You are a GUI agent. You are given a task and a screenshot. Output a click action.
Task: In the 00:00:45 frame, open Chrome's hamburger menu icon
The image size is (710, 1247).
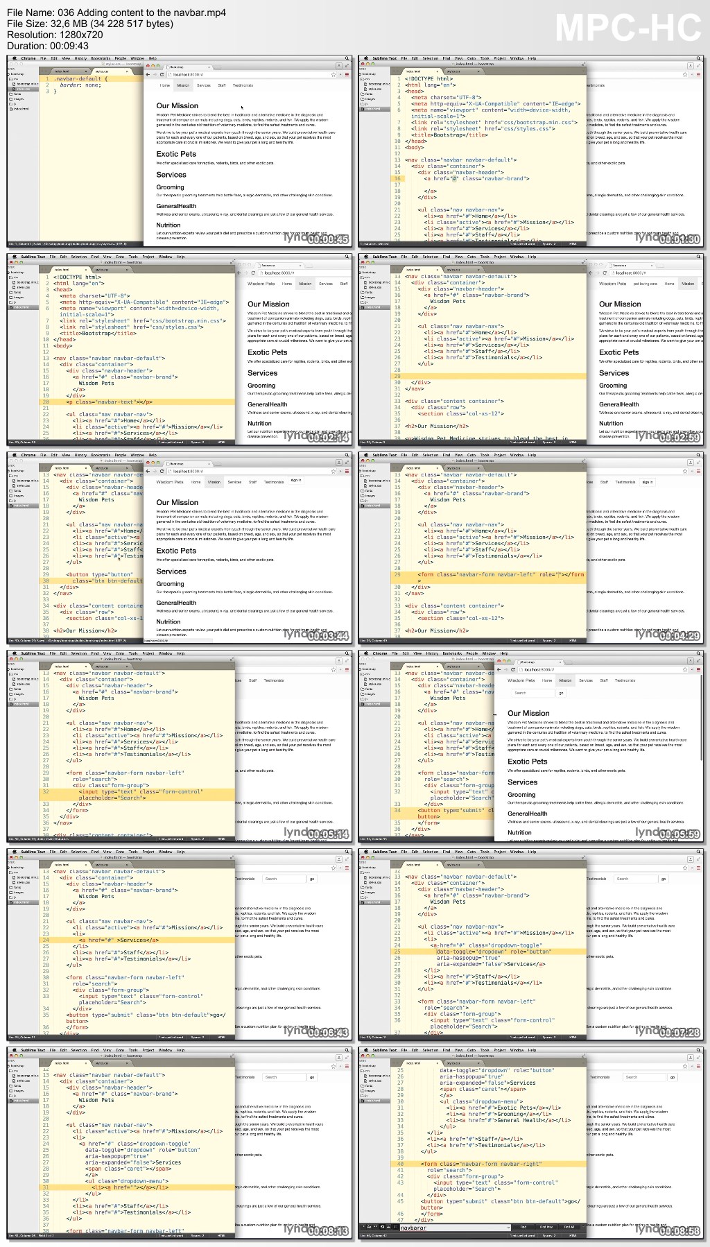coord(347,75)
